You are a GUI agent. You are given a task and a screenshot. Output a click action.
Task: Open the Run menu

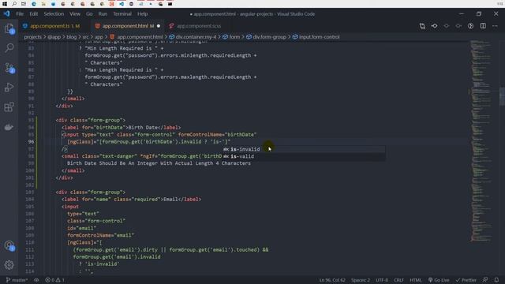103,14
